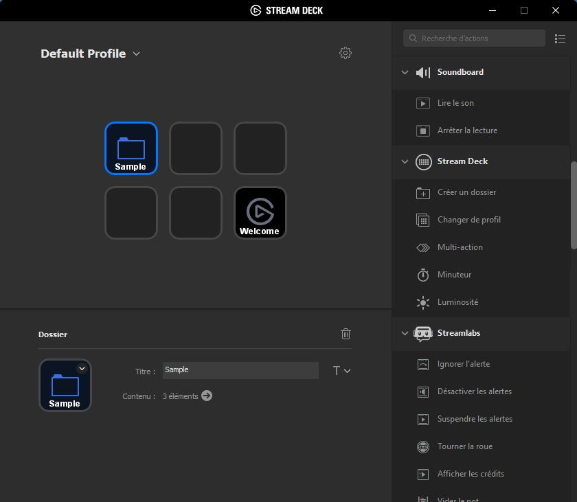Click the Suspendre les alertes icon
Screen dimensions: 577x502
[x=423, y=420]
